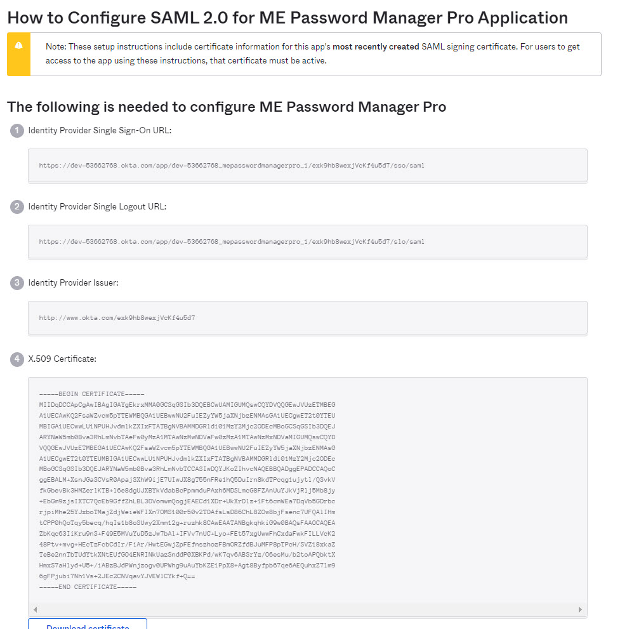Click the certificate box left scroll arrow
The height and width of the screenshot is (629, 627).
(x=35, y=609)
